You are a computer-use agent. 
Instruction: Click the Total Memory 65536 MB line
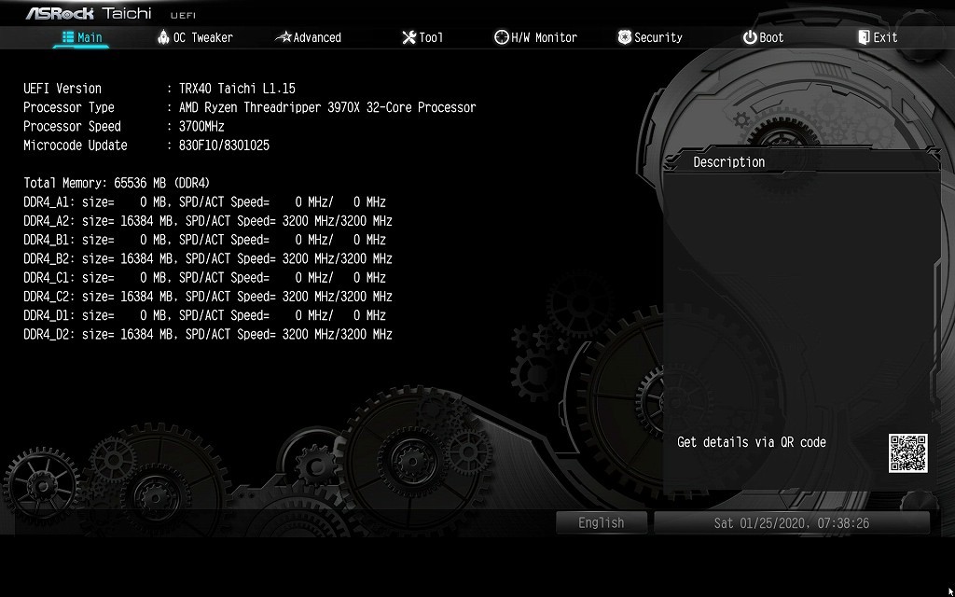[117, 183]
